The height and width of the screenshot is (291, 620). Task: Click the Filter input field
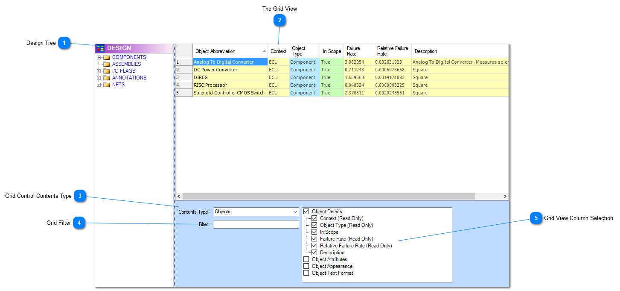[x=256, y=224]
